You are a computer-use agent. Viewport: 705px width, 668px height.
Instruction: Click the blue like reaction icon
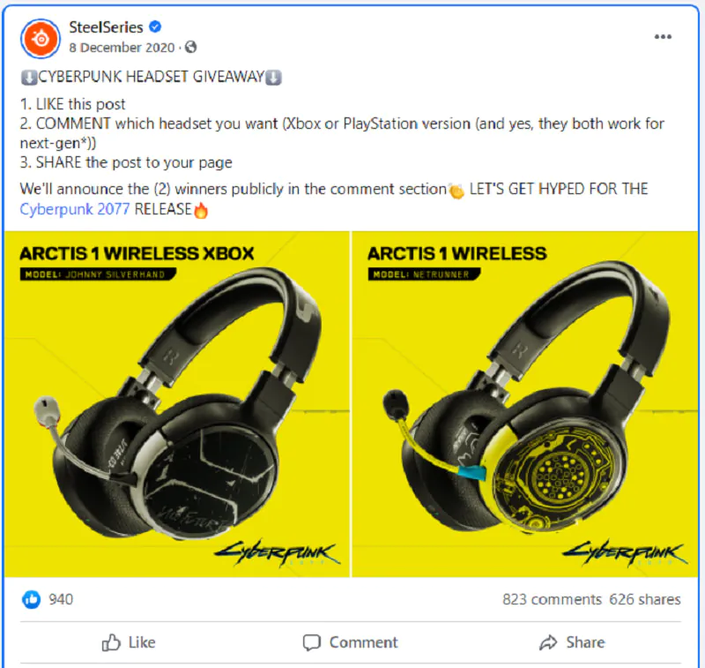tap(31, 599)
